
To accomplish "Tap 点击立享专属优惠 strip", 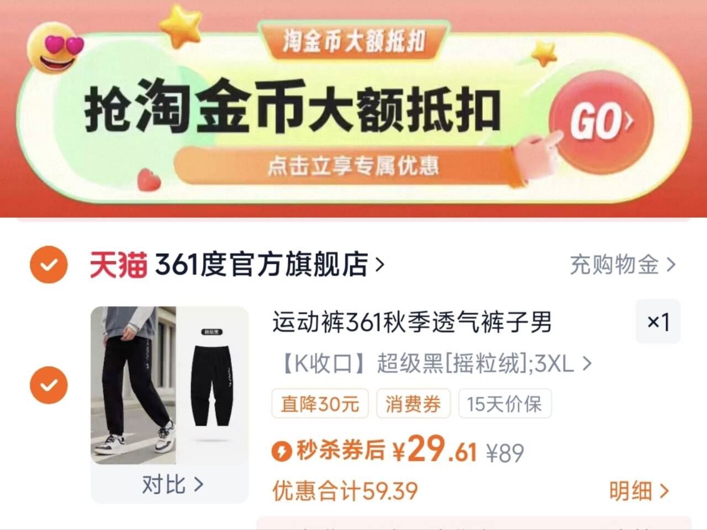I will [352, 165].
